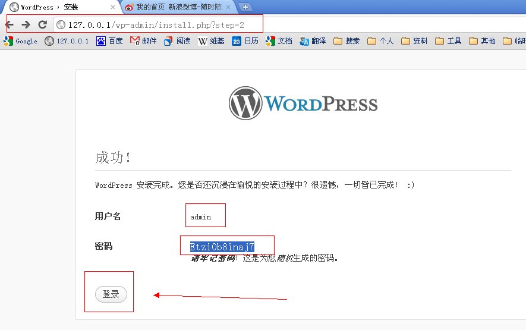Open the 搜索 bookmark folder
The width and height of the screenshot is (526, 330).
click(x=347, y=41)
